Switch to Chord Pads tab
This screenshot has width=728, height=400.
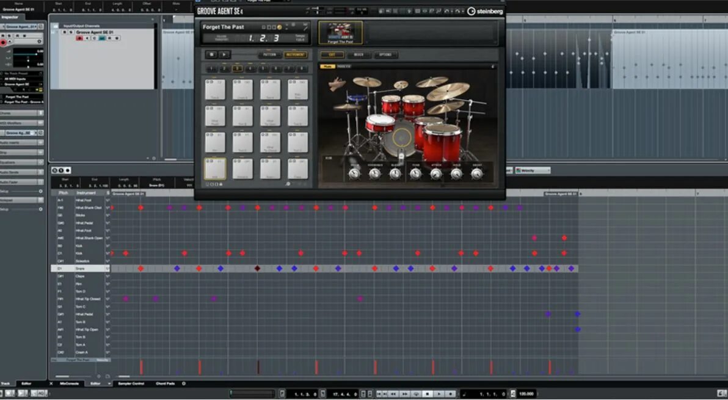[166, 384]
